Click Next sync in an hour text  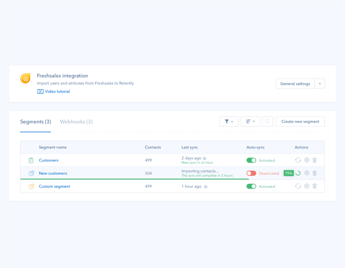pos(197,163)
